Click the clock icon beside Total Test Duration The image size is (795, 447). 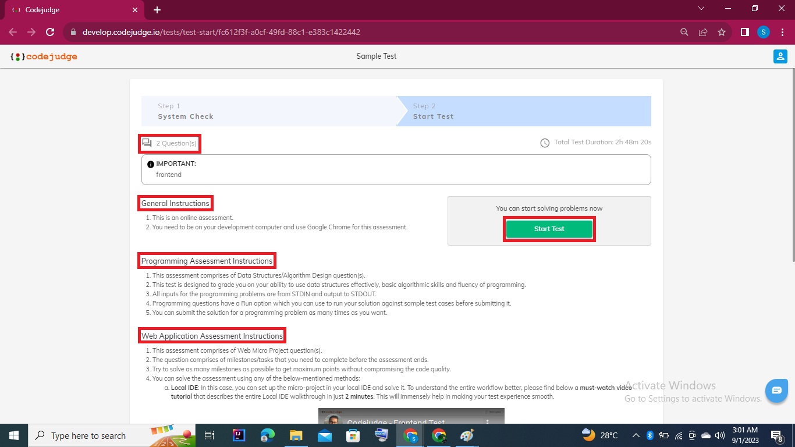pyautogui.click(x=545, y=141)
